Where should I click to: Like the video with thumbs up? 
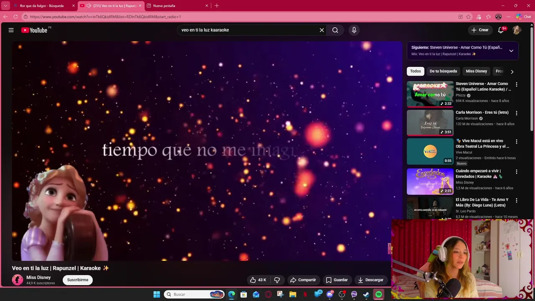tap(258, 280)
